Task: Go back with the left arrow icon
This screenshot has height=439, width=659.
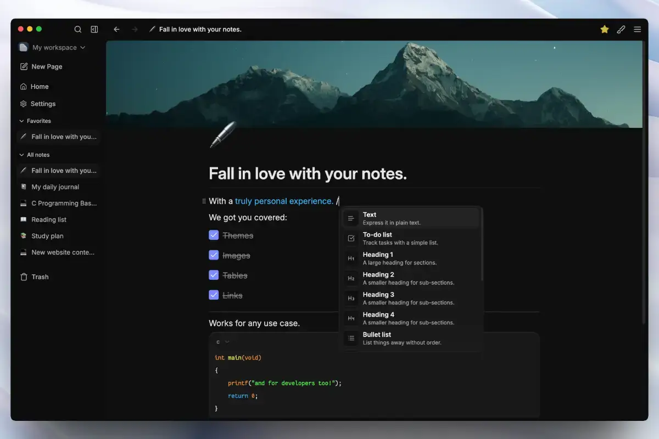Action: (116, 30)
